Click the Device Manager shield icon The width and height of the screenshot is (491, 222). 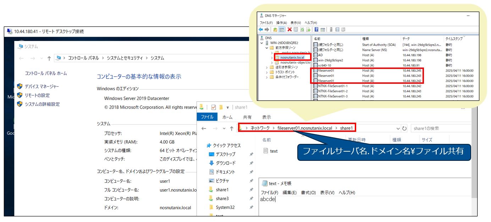[20, 86]
